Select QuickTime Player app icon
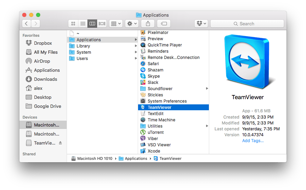306x190 pixels. [x=143, y=45]
